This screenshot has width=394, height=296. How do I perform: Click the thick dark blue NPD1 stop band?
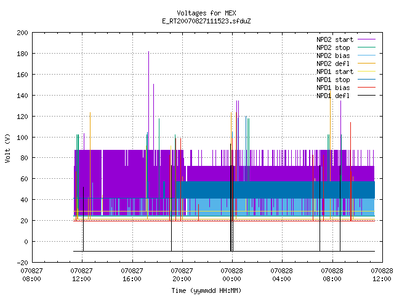click(x=275, y=190)
